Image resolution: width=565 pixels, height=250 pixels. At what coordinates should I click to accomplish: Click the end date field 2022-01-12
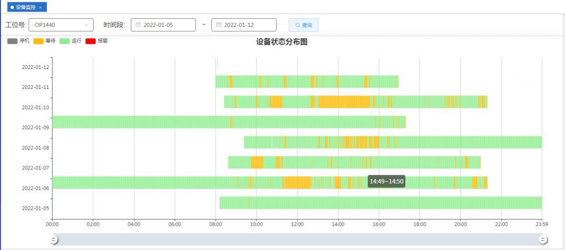(244, 25)
